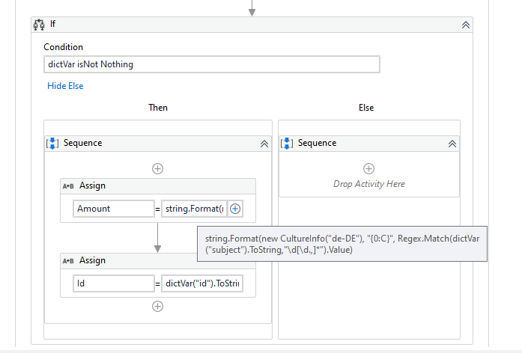
Task: Select the first Assign activity icon
Action: point(68,186)
